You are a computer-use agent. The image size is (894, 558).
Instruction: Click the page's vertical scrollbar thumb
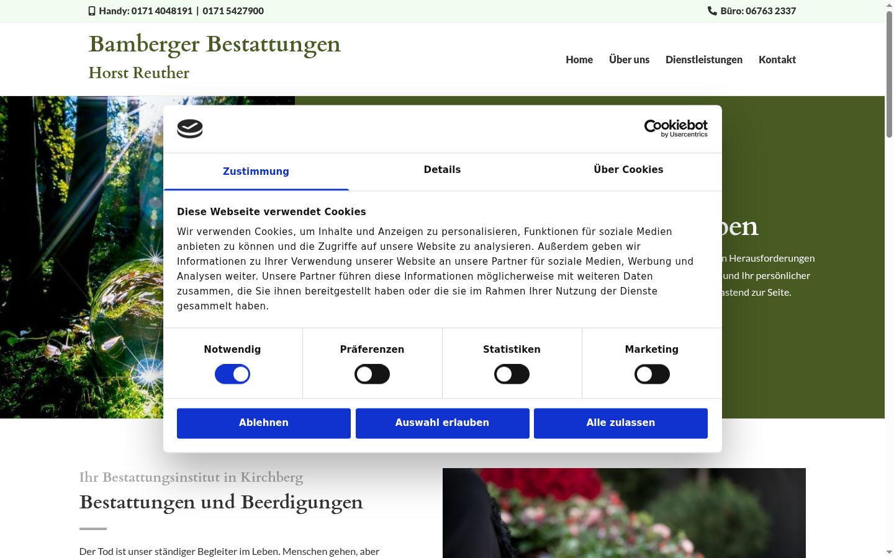pos(889,74)
